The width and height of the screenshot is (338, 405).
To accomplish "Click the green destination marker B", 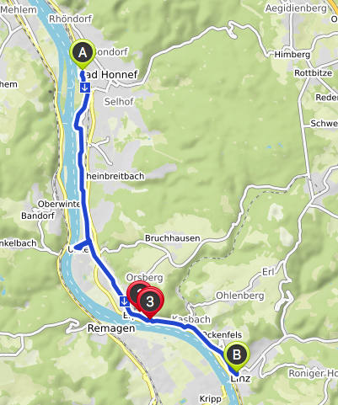I will pos(237,355).
